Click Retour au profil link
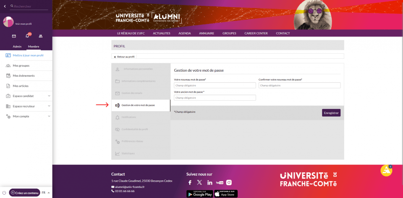 click(125, 57)
